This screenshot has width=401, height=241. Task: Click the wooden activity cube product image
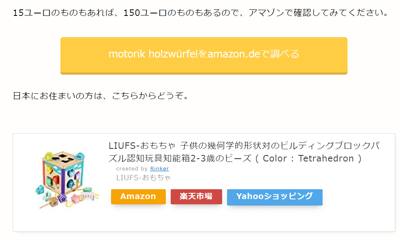pos(67,180)
